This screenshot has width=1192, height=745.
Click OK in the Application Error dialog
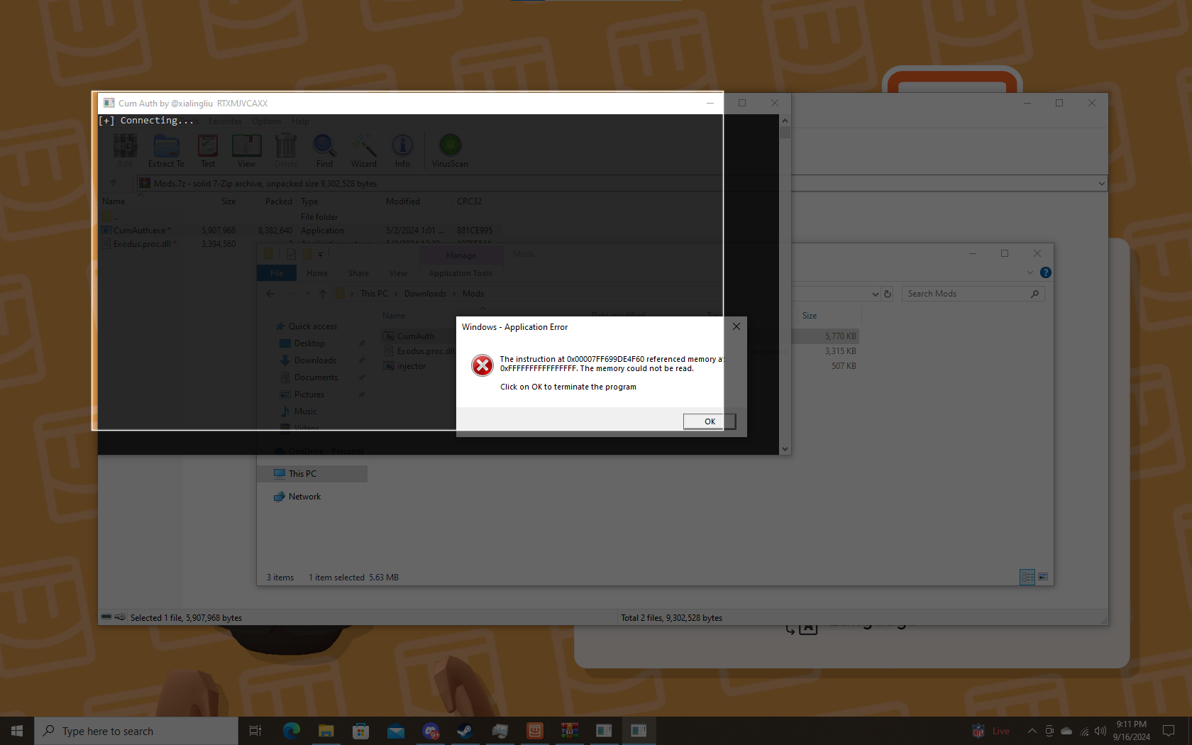click(x=710, y=421)
